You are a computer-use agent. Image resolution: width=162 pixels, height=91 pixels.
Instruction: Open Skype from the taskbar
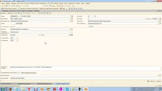67,89
